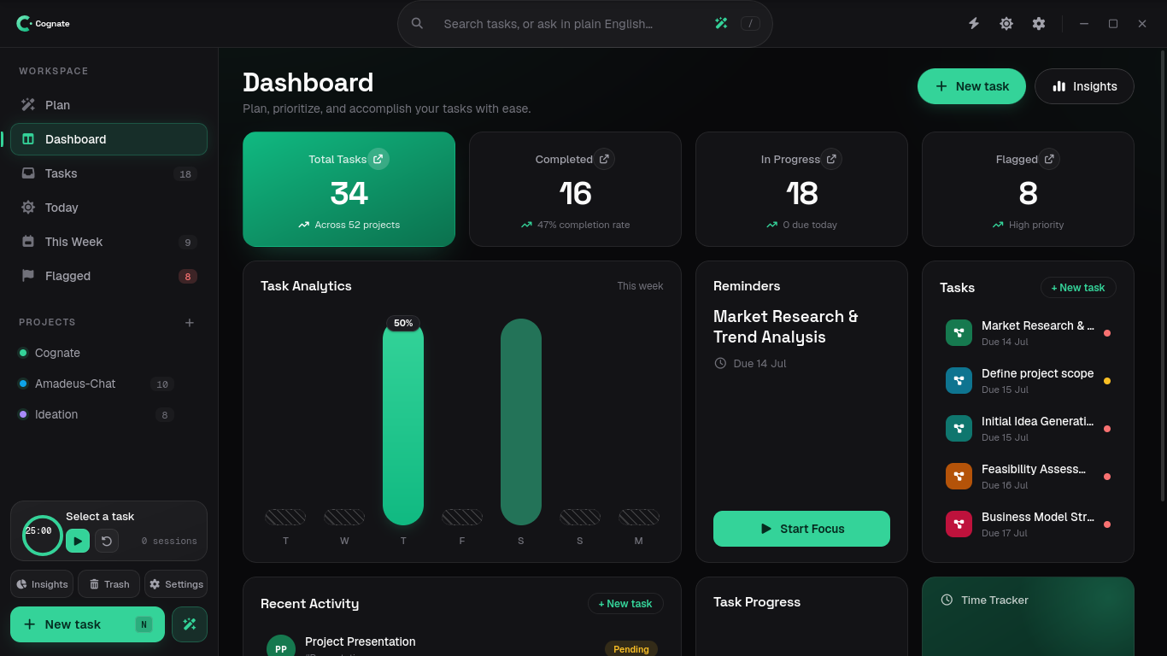Click 'Project Presentation' activity item

point(462,646)
